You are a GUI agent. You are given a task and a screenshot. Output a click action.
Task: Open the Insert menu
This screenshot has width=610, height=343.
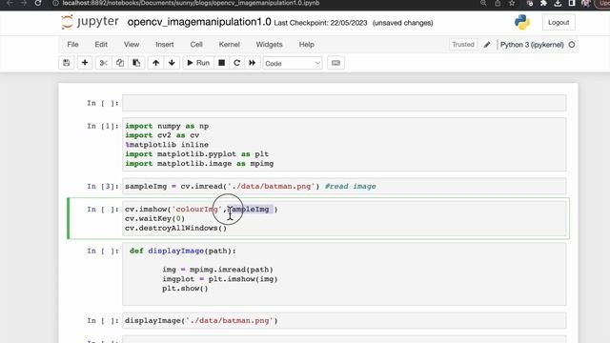(165, 45)
